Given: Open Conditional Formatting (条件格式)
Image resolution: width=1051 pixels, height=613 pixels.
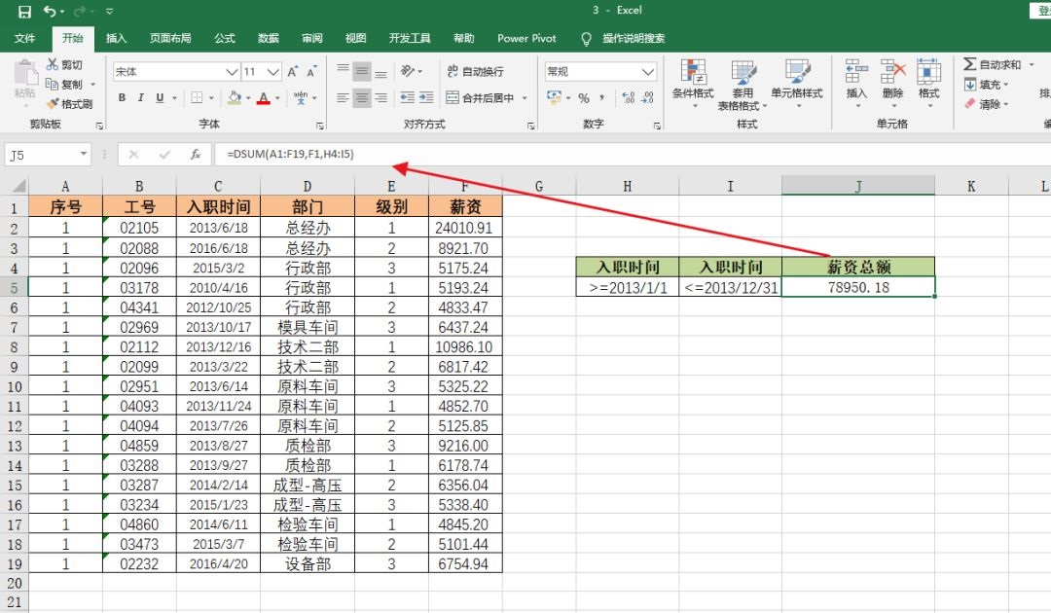Looking at the screenshot, I should (x=693, y=84).
